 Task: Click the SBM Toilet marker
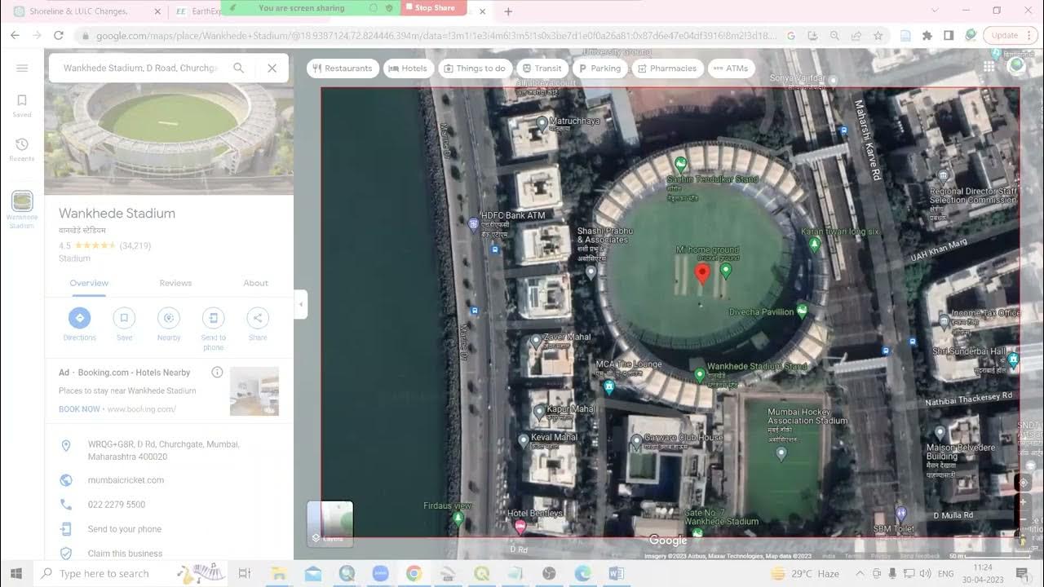[x=900, y=514]
